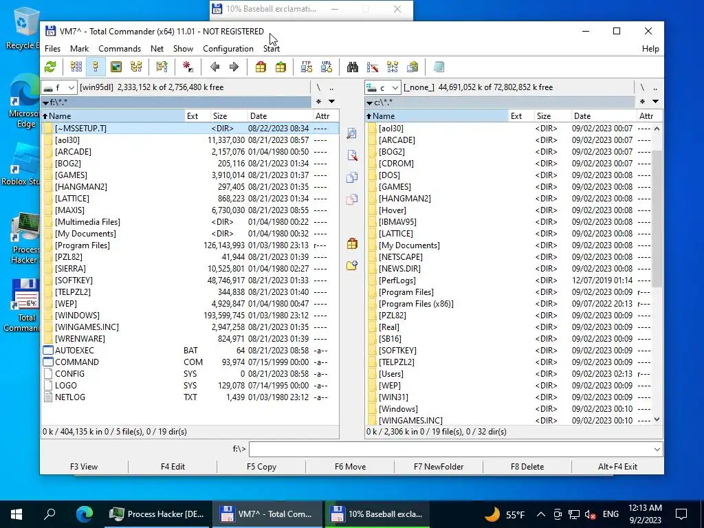Go to parent with right panel .. button
Image resolution: width=704 pixels, height=528 pixels.
[655, 87]
